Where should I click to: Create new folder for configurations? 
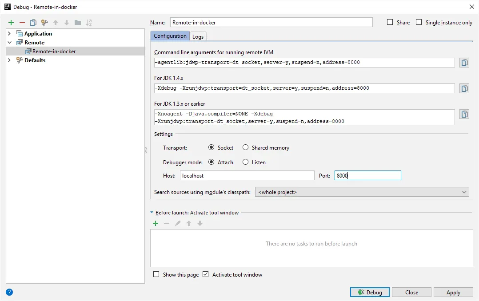78,23
